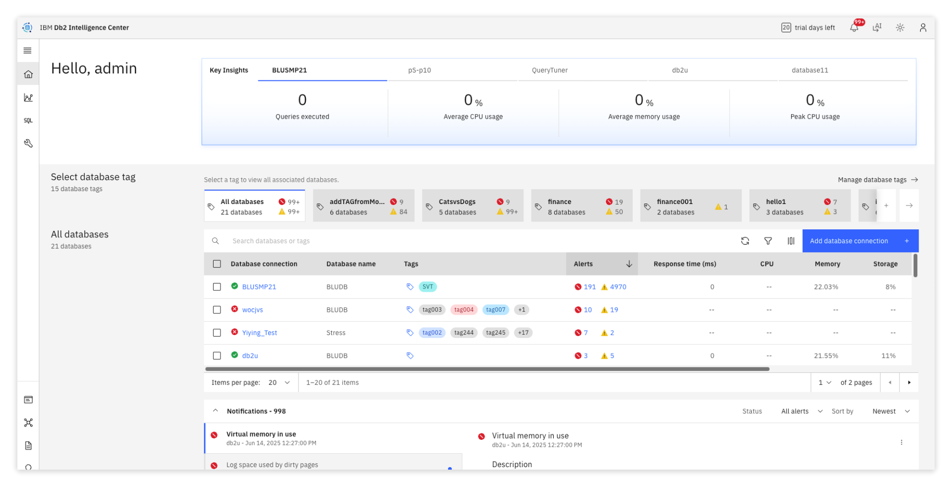952x487 pixels.
Task: Sort by Alerts column arrow
Action: [x=629, y=264]
